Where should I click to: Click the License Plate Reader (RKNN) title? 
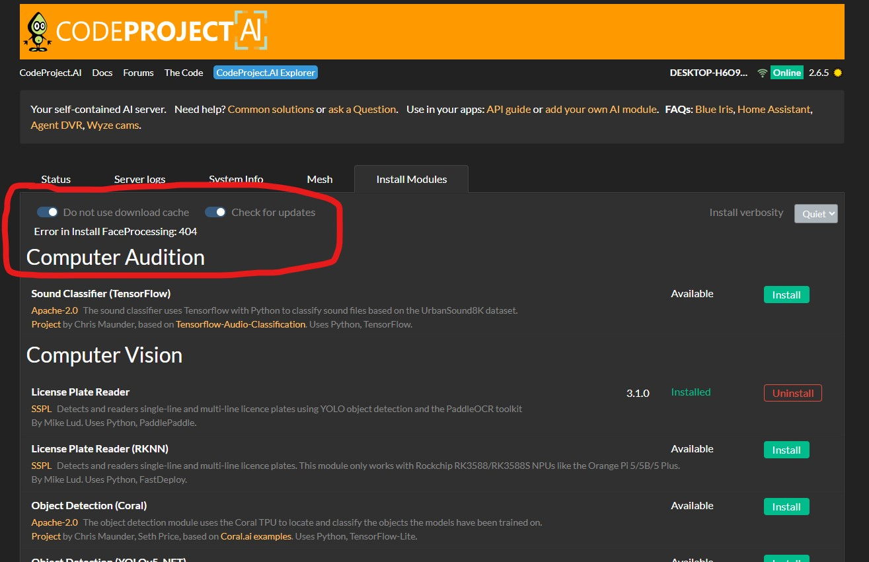(x=100, y=448)
